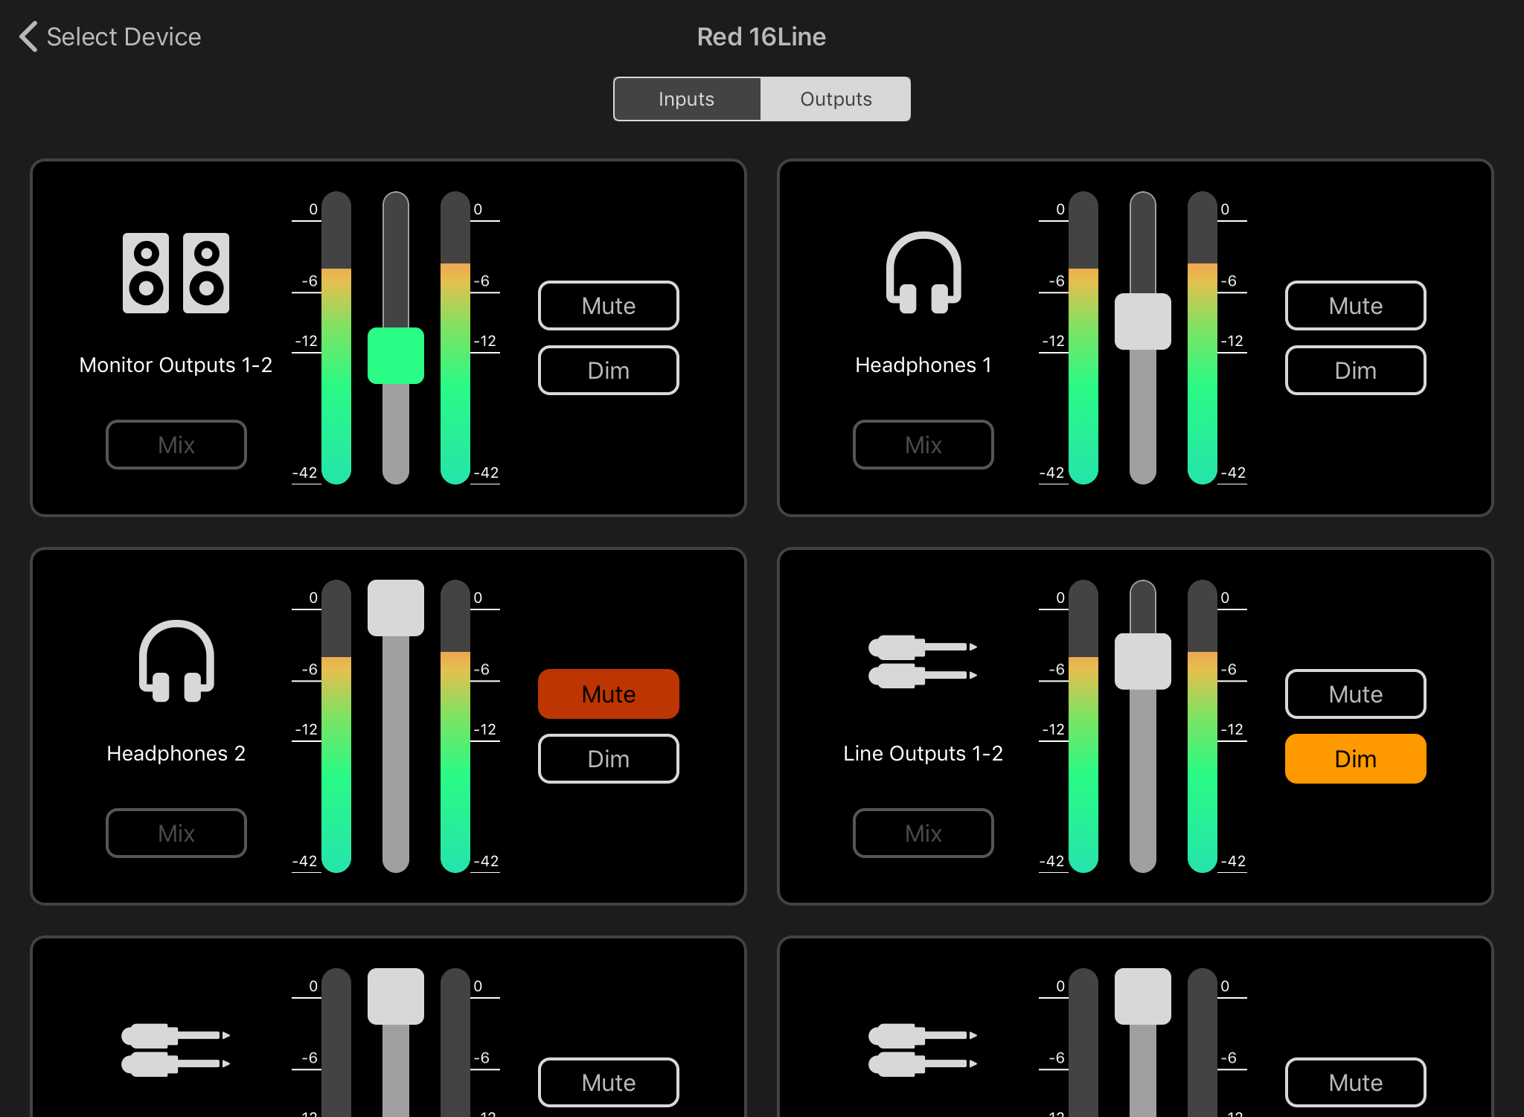
Task: Click the Headphones 2 volume fader handle
Action: pyautogui.click(x=396, y=608)
